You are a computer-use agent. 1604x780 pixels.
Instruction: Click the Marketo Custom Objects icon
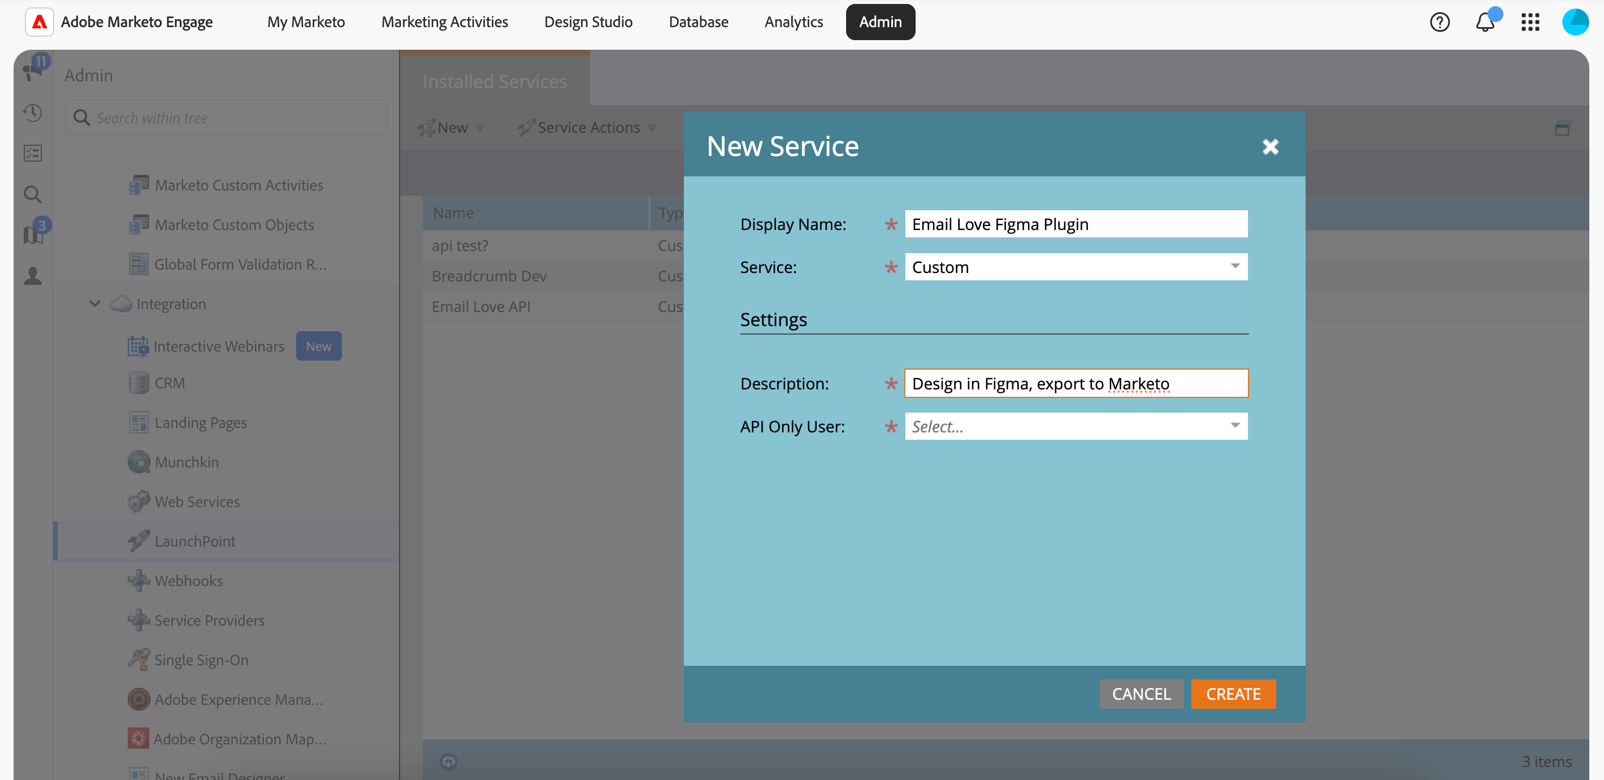[x=138, y=224]
